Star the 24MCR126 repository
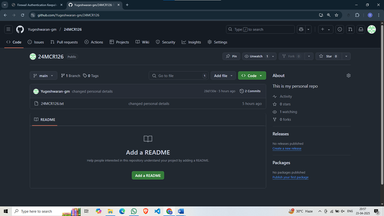384x216 pixels. [x=328, y=56]
